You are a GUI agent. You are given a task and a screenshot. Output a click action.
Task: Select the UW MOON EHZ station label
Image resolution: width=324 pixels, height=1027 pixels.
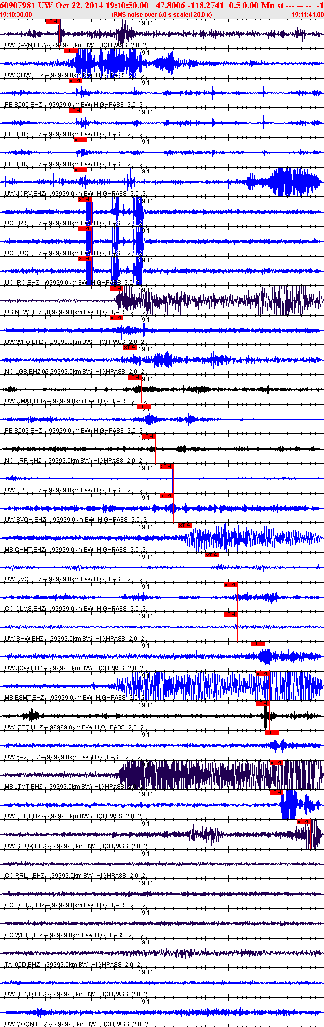point(26,1024)
